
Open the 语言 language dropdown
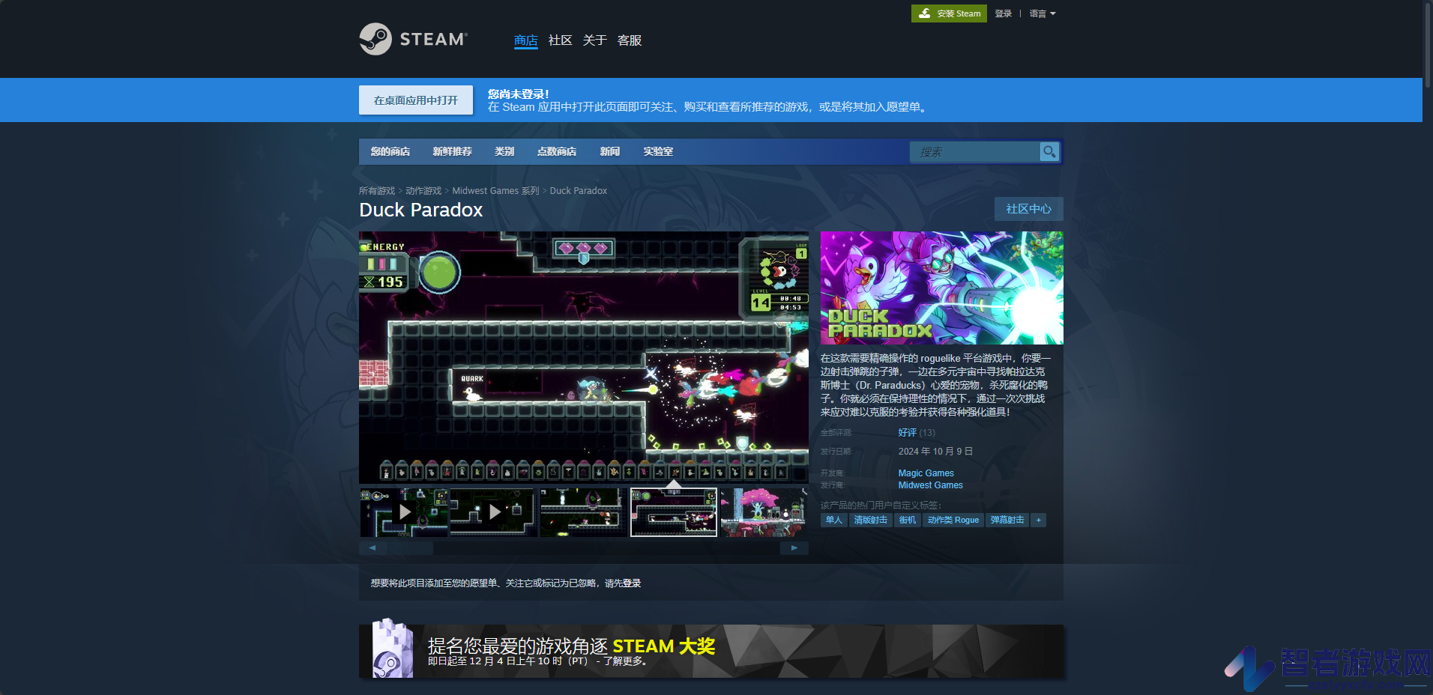(1042, 13)
